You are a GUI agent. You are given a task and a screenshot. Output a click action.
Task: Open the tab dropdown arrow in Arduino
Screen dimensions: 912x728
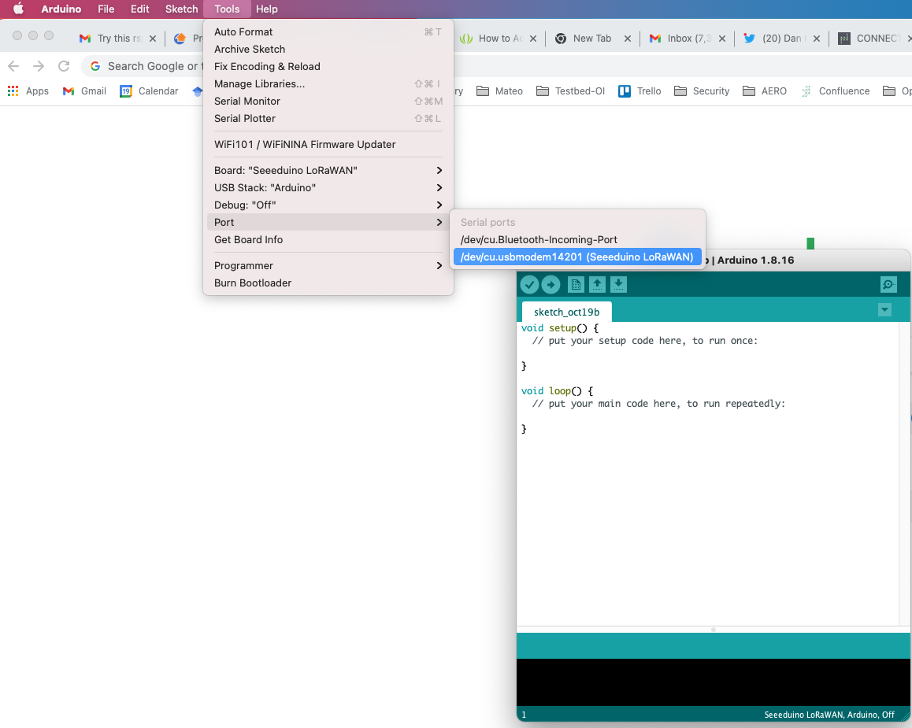(x=884, y=310)
